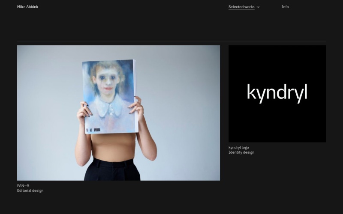Expand the chevron beside Selected works
The height and width of the screenshot is (214, 343).
(258, 7)
